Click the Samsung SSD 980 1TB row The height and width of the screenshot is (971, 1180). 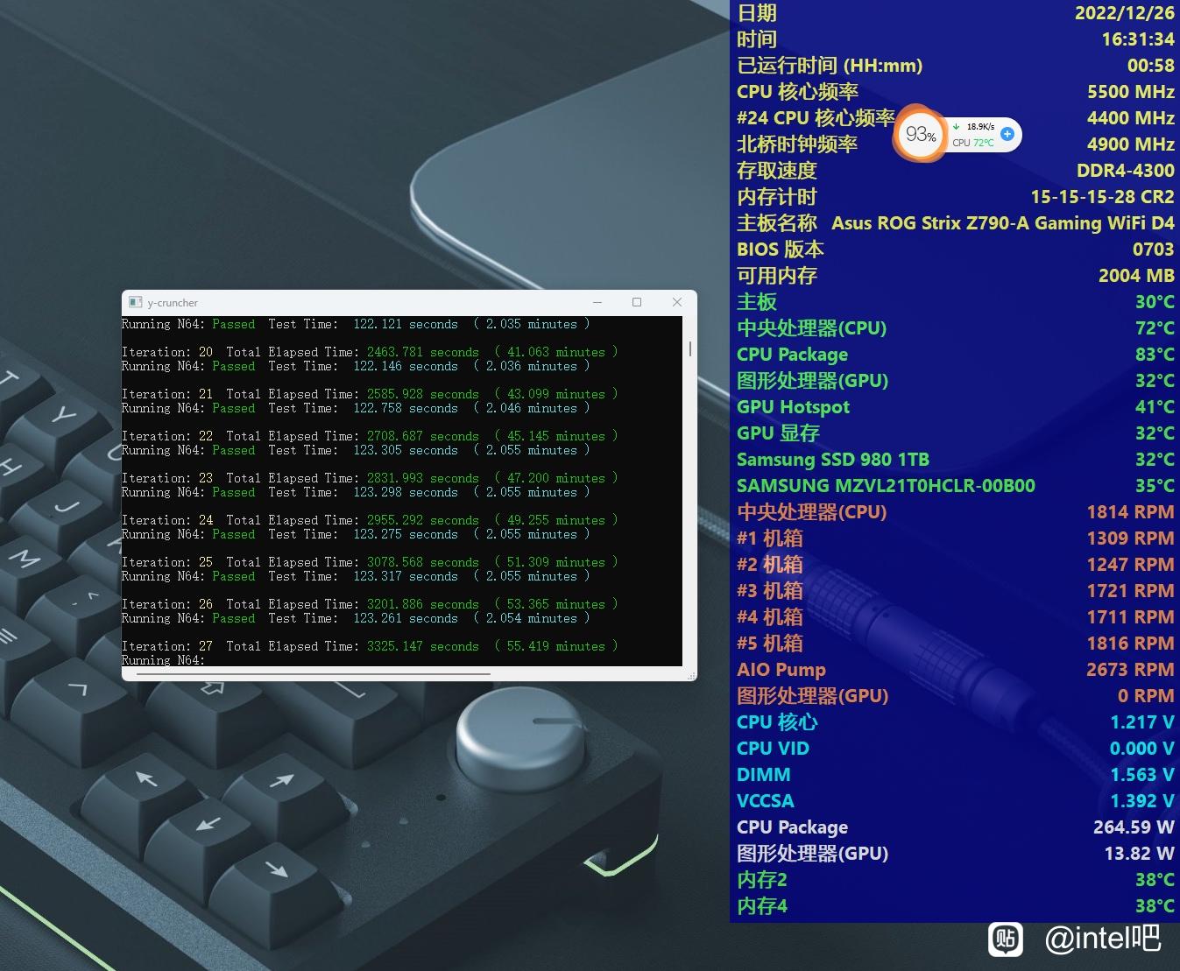pos(955,460)
